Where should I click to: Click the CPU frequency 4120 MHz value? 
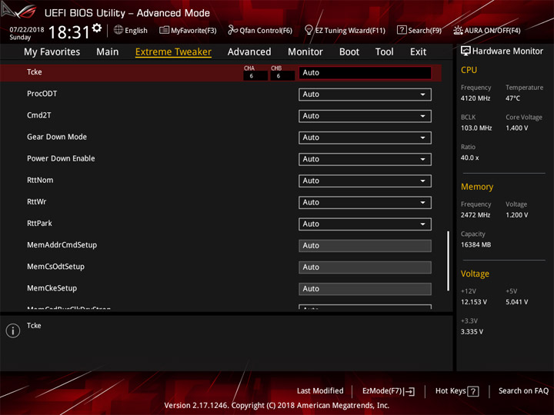click(x=476, y=98)
